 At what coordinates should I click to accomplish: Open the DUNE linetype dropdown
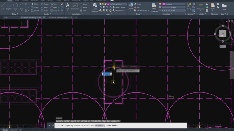pyautogui.click(x=185, y=11)
